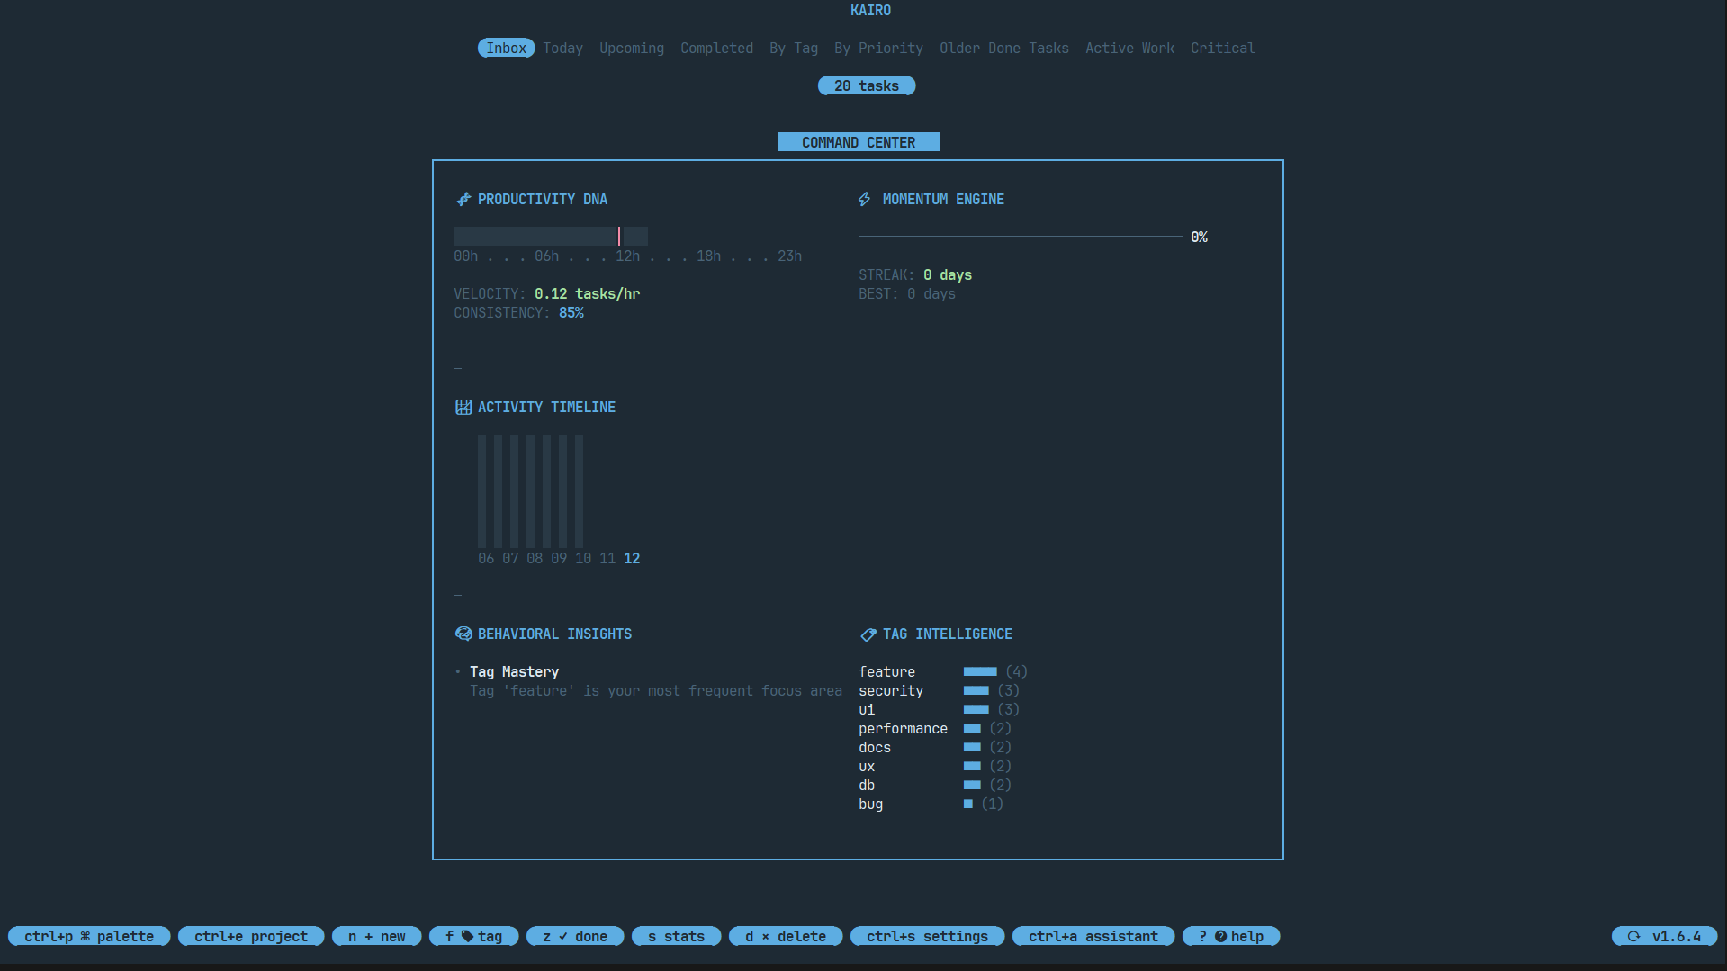This screenshot has height=971, width=1727.
Task: Click the refresh icon beside v1.6.4
Action: click(x=1633, y=937)
